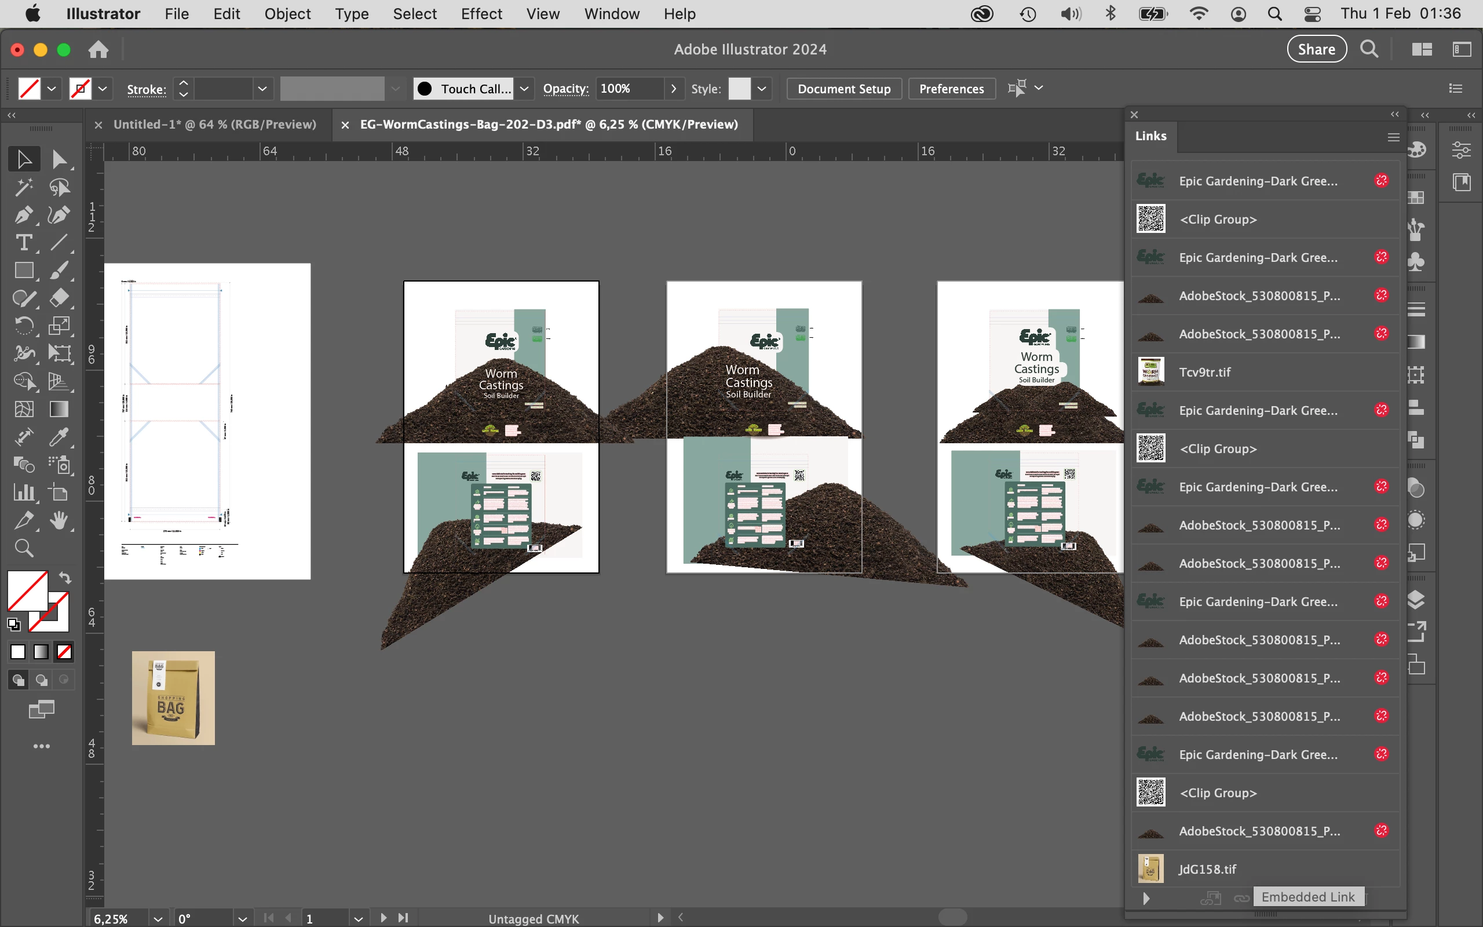The image size is (1483, 927).
Task: Open the zoom level dropdown
Action: (158, 918)
